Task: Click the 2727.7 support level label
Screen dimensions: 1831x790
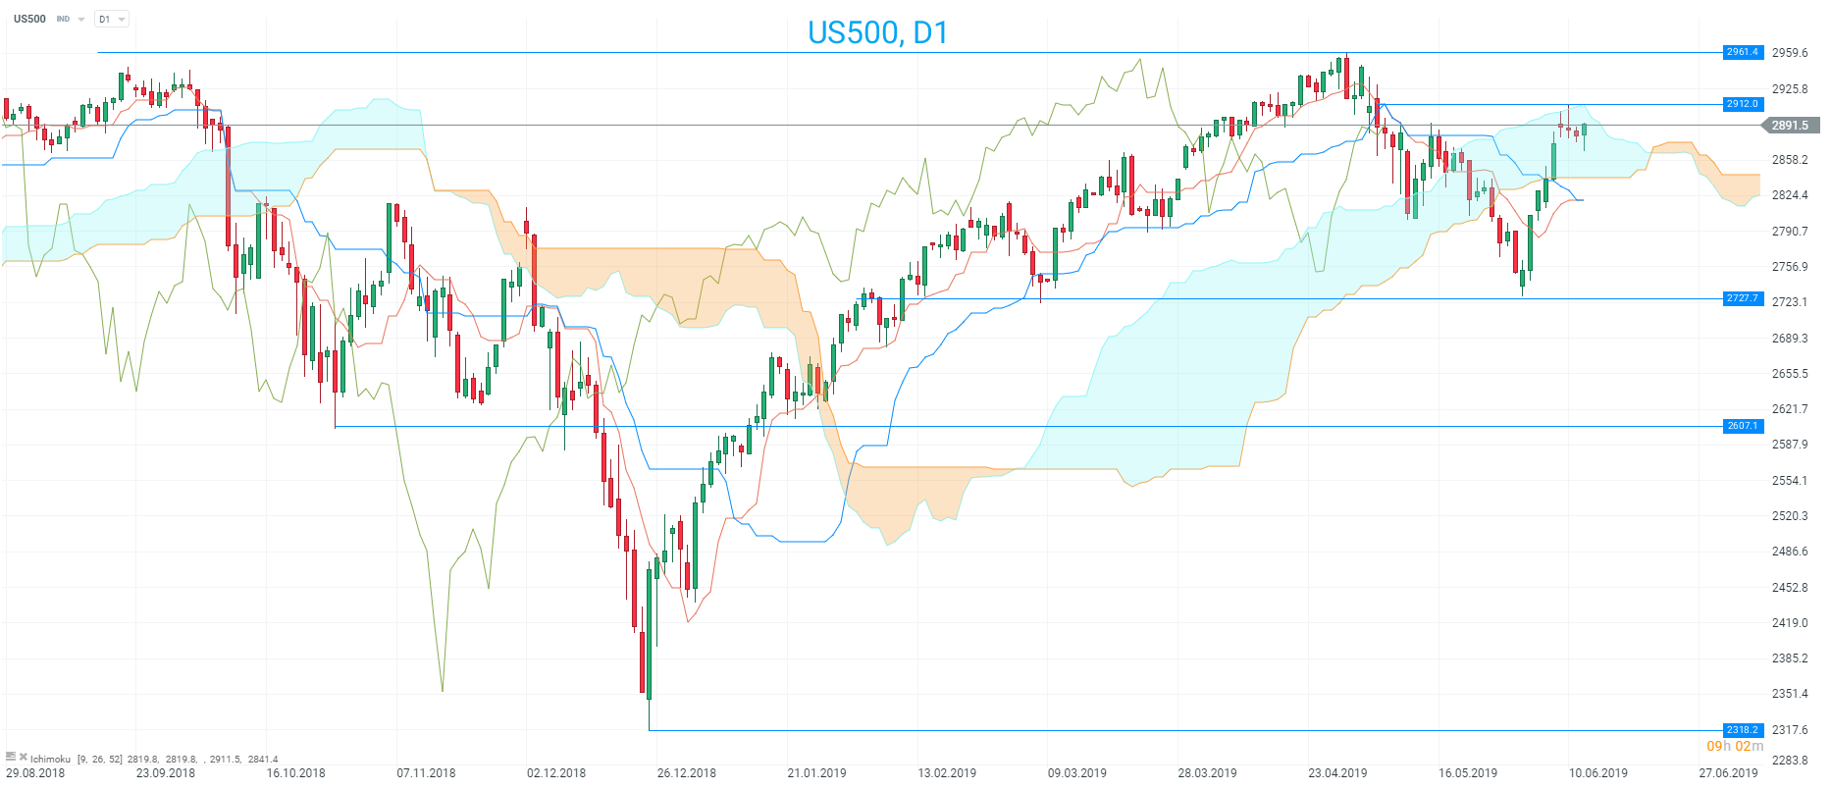Action: (1743, 298)
